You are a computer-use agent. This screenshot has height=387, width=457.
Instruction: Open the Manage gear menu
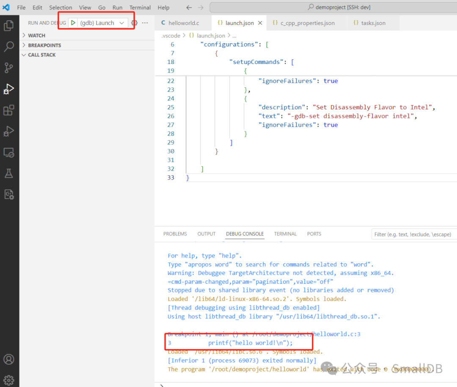point(9,380)
